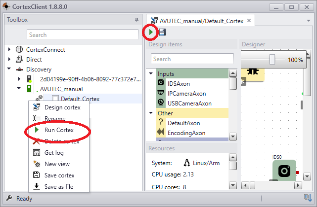Click the Direct building icon

[19, 59]
